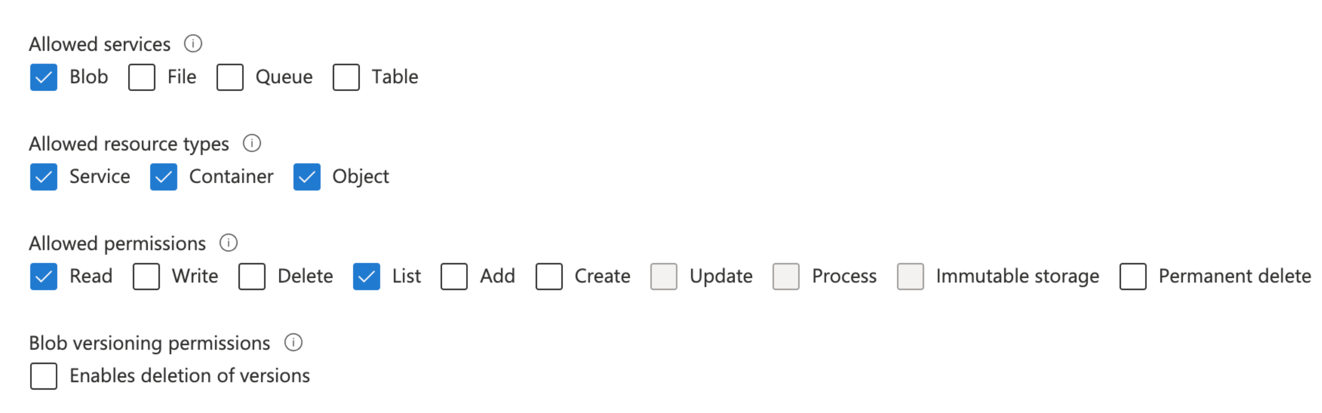1322x413 pixels.
Task: Enable the Permanent delete permission
Action: click(x=1133, y=277)
